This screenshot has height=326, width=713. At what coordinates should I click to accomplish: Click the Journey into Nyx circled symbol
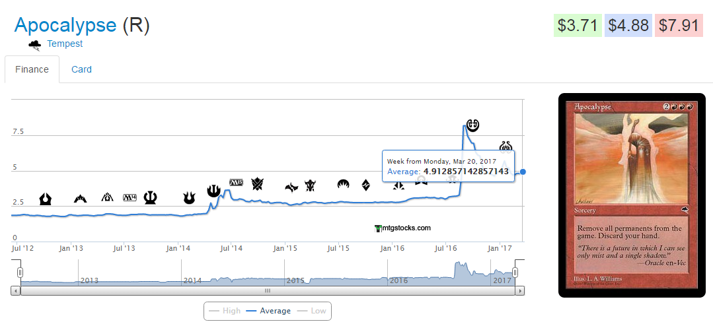coord(213,191)
